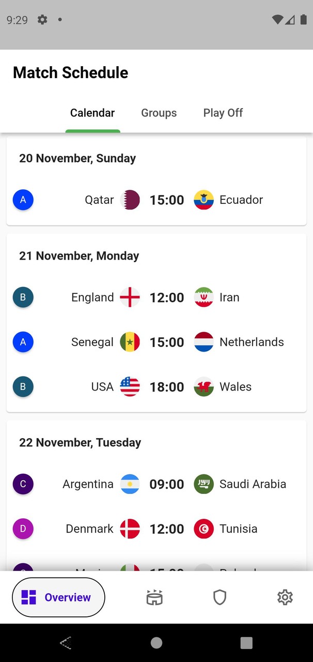Open the USA versus Wales match row
The width and height of the screenshot is (313, 662).
[x=156, y=387]
